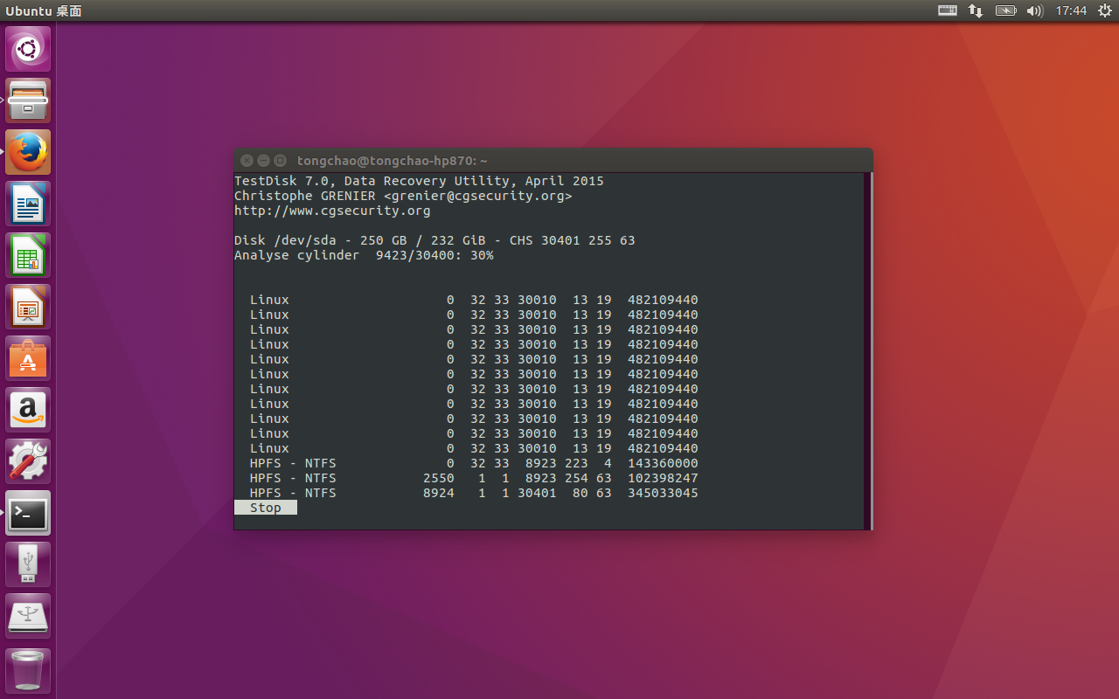Viewport: 1119px width, 699px height.
Task: Click the Disk /dev/sda info line
Action: click(x=434, y=240)
